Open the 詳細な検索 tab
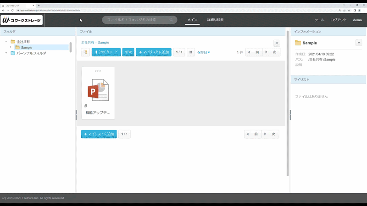367x206 pixels. coord(215,20)
